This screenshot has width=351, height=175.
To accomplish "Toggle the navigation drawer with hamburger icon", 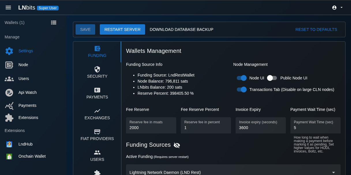I will (x=8, y=8).
